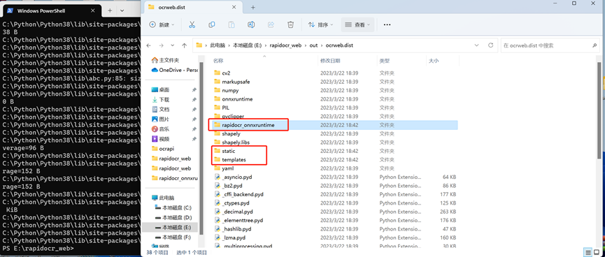Open recent locations chevron beside forward arrow
This screenshot has width=605, height=257.
pyautogui.click(x=173, y=45)
